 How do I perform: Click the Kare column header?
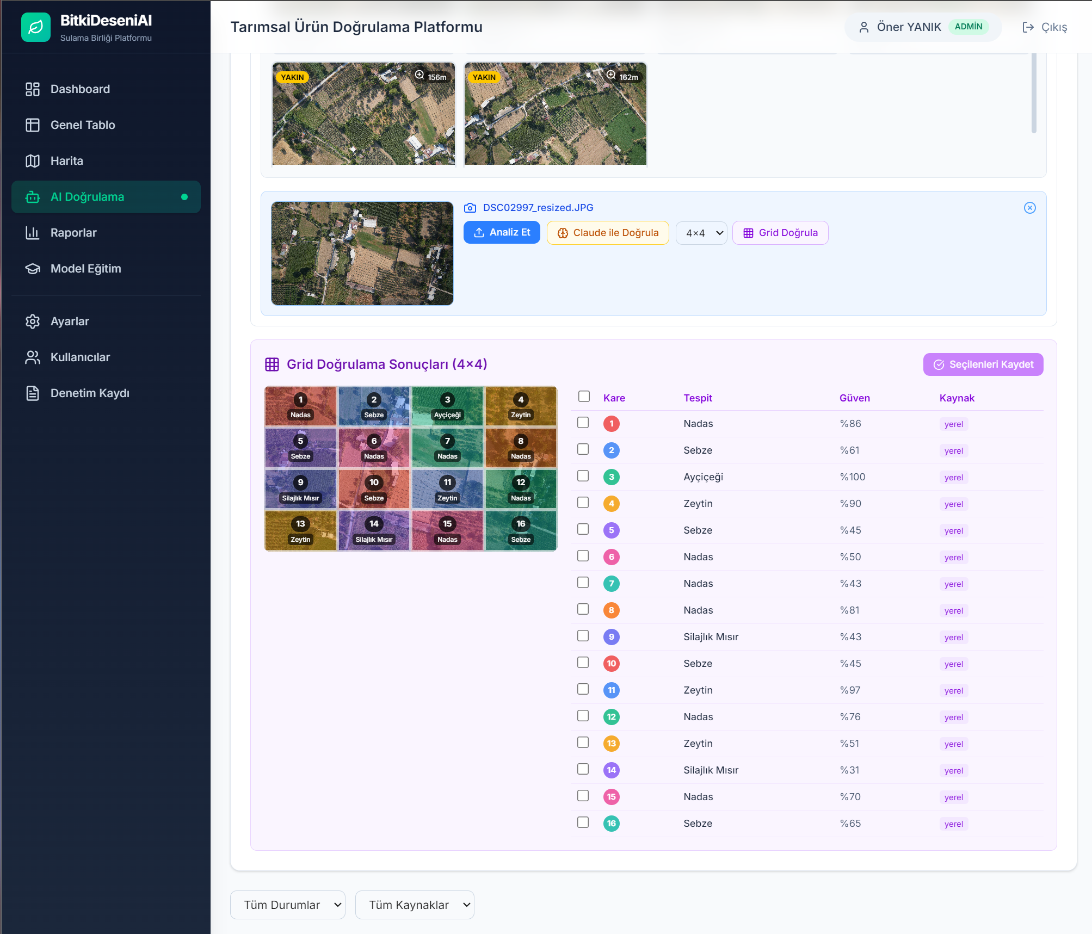pos(614,398)
